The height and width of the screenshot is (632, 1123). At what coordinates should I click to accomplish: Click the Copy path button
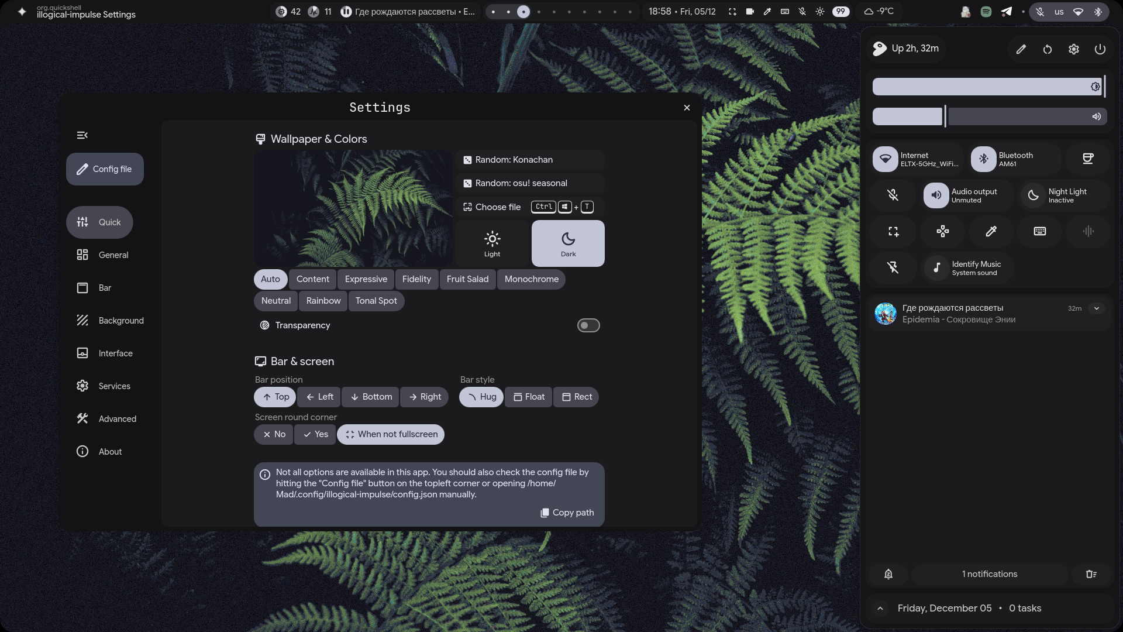[567, 513]
